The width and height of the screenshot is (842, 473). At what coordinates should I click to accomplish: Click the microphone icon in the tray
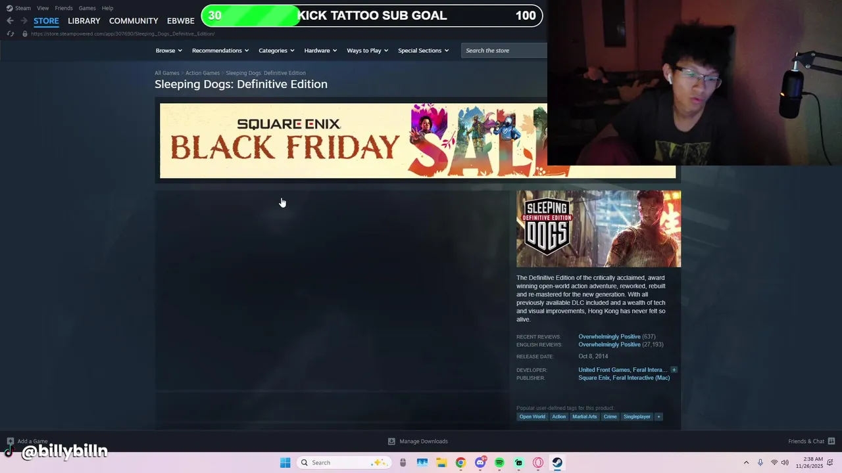[x=760, y=462]
